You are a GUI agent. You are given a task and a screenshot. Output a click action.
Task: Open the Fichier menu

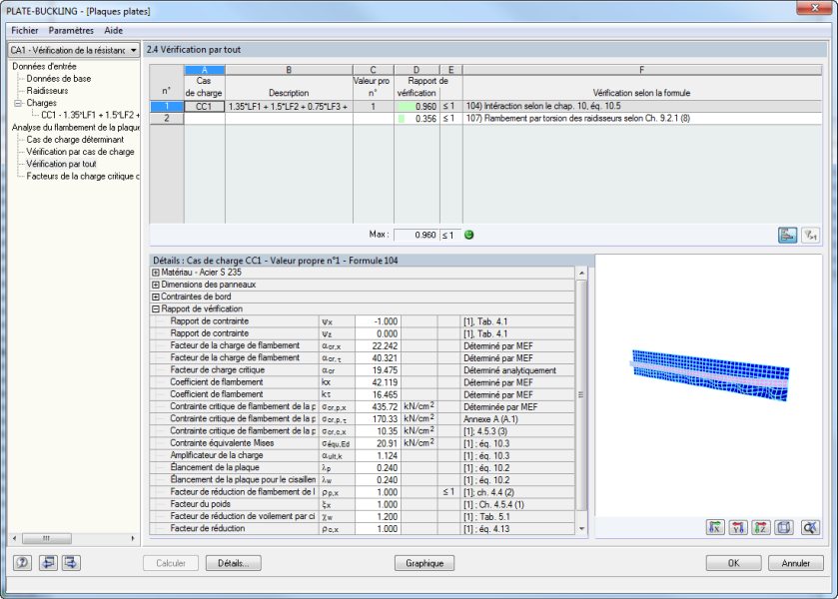[25, 31]
